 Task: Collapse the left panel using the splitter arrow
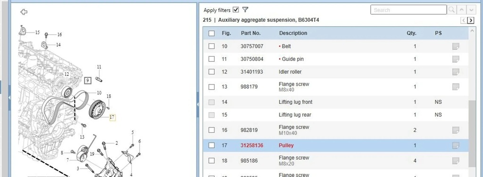[9, 97]
